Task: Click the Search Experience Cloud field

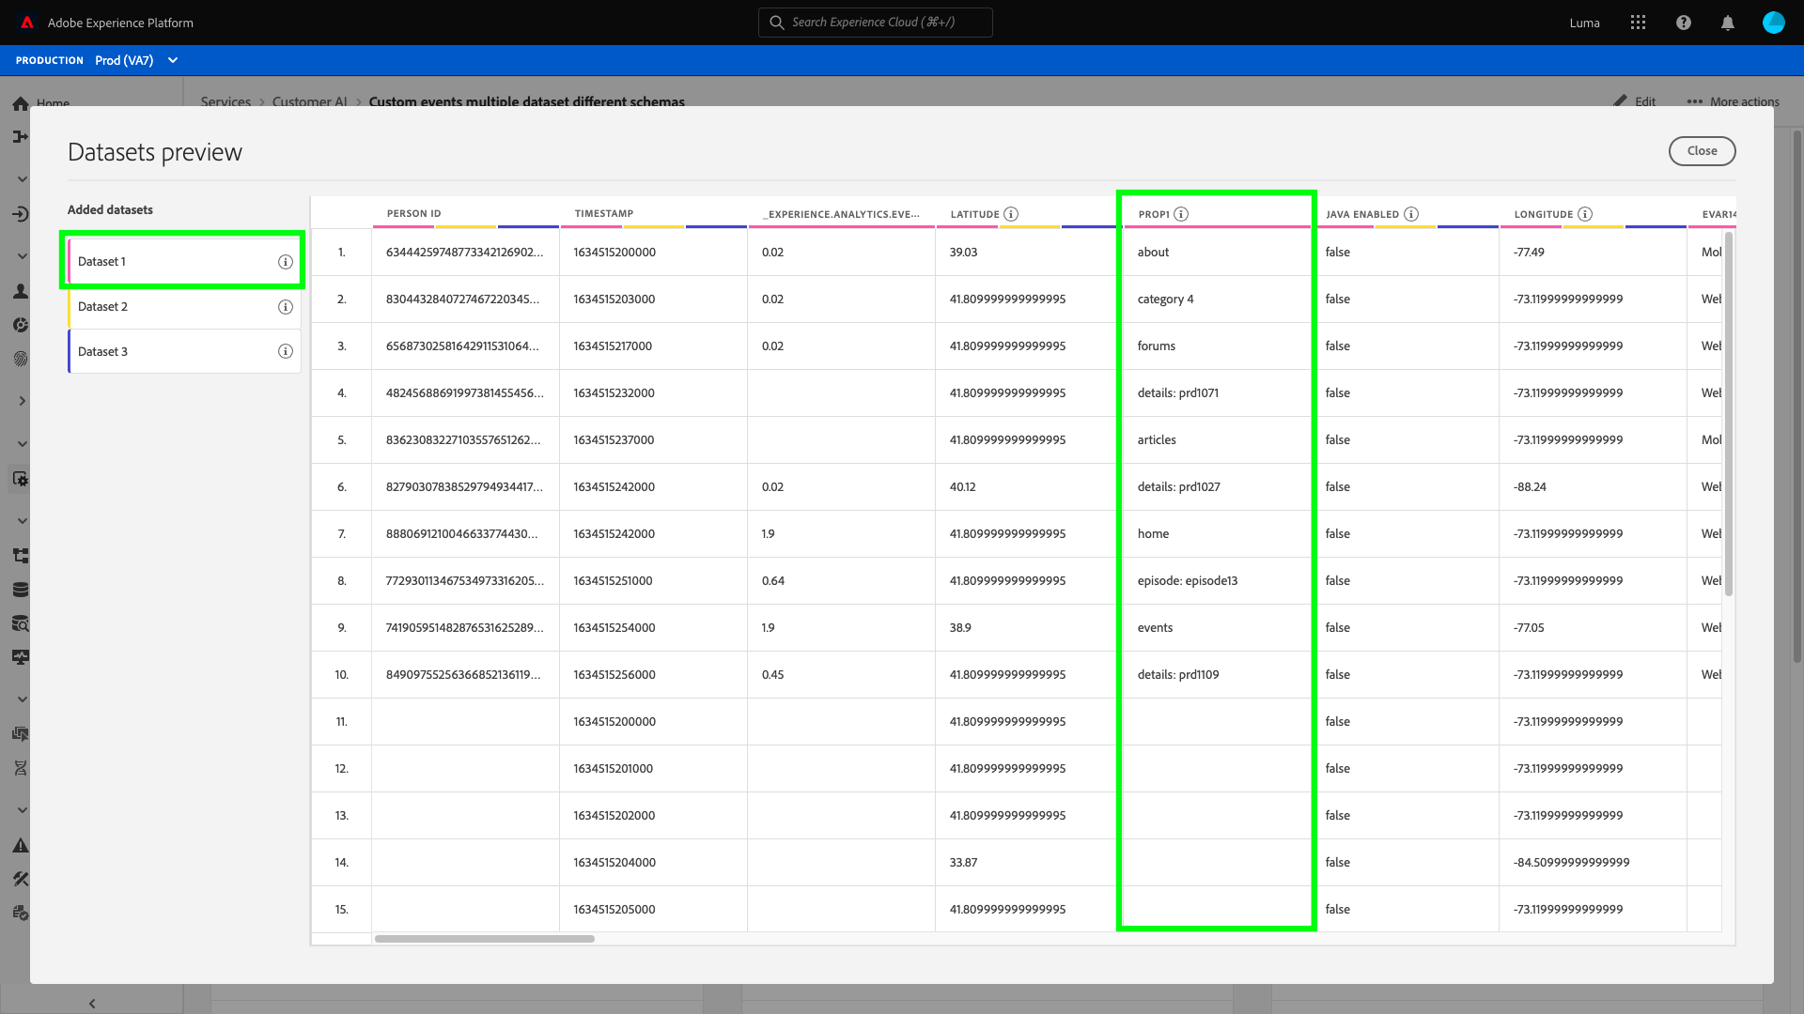Action: 875,23
